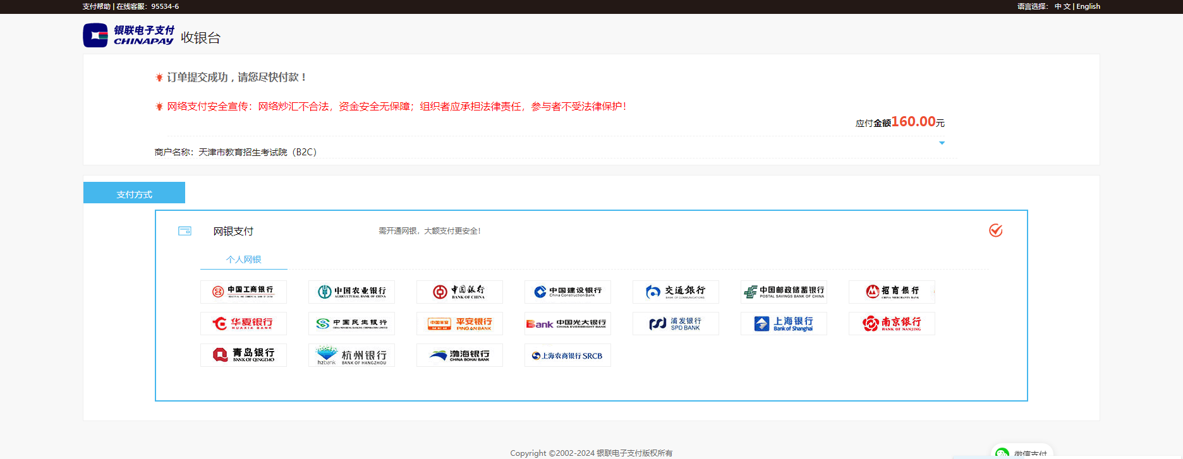Select the ICBC bank logo (中国工商银行)
This screenshot has height=459, width=1183.
click(x=243, y=292)
